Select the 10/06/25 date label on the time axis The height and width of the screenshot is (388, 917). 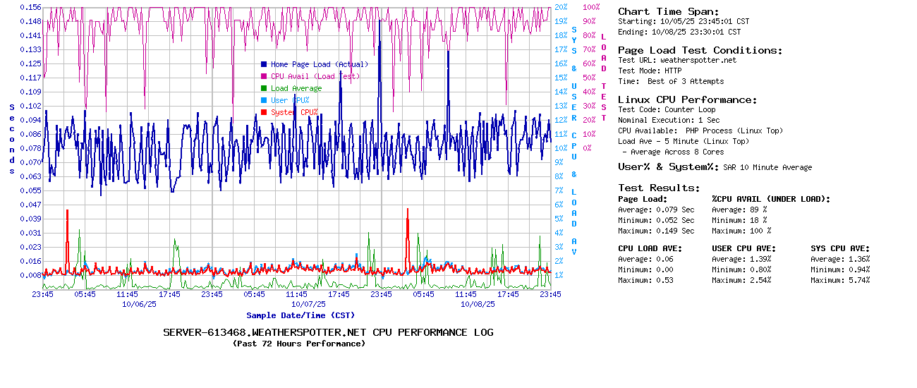tap(139, 304)
